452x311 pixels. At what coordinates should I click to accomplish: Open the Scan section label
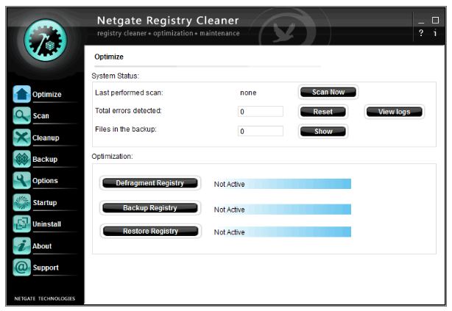(41, 115)
